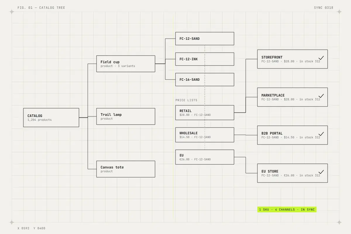Image resolution: width=351 pixels, height=234 pixels.
Task: Click STOREFRONT's 'FC-12-SAND · $28.00 · in stock 312' line
Action: click(x=291, y=61)
